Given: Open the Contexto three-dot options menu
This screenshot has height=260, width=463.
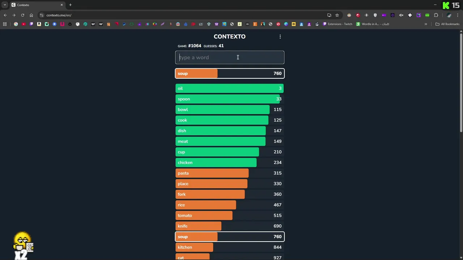Looking at the screenshot, I should [280, 36].
